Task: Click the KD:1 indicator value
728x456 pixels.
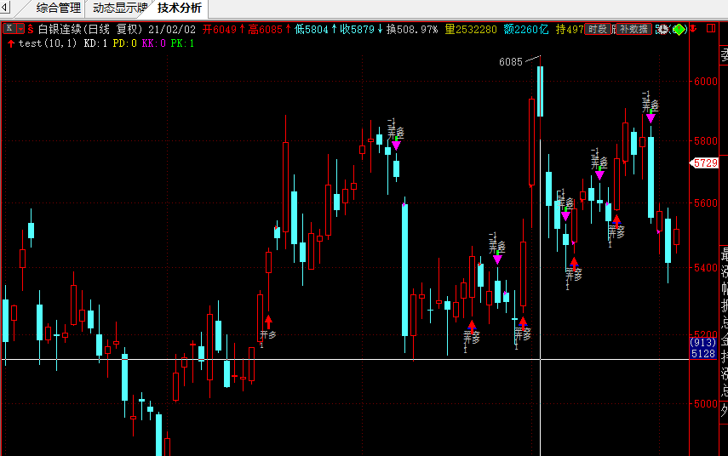Action: (x=95, y=43)
